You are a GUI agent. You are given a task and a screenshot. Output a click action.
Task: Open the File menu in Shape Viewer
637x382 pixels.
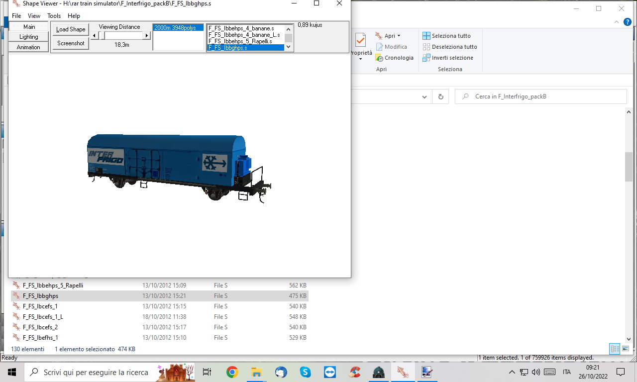(16, 16)
